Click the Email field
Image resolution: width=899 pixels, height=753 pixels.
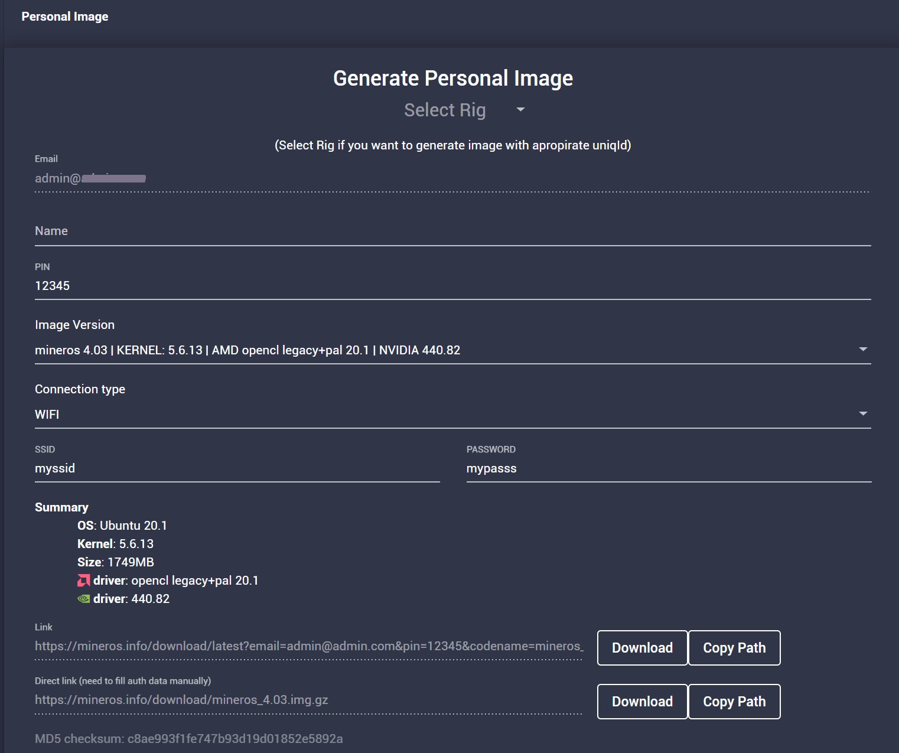(x=452, y=178)
